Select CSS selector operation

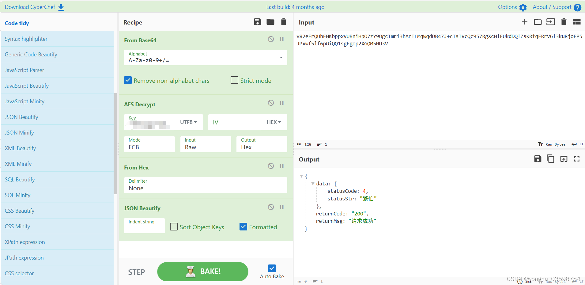point(57,273)
